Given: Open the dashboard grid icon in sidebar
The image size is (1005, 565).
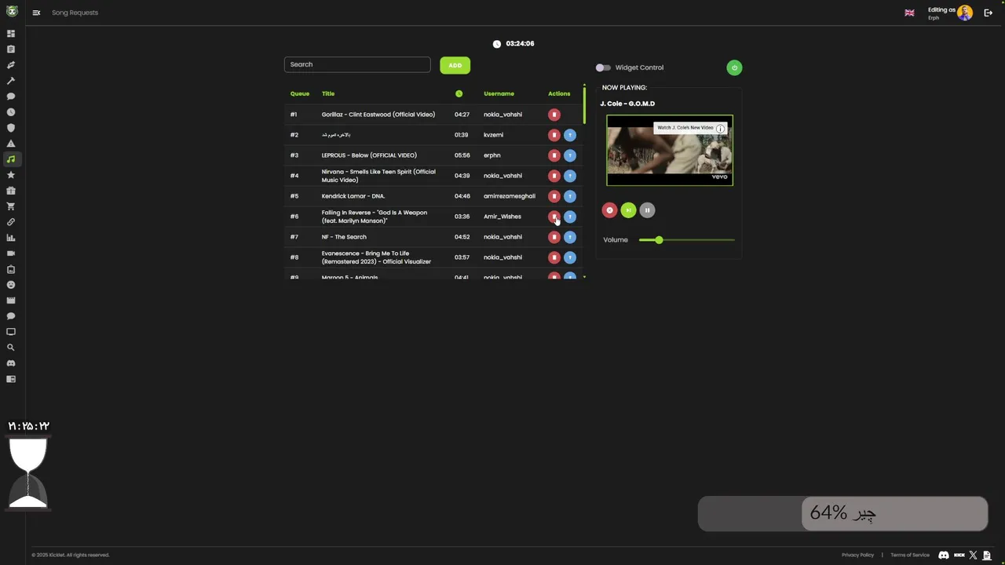Looking at the screenshot, I should click(x=11, y=34).
